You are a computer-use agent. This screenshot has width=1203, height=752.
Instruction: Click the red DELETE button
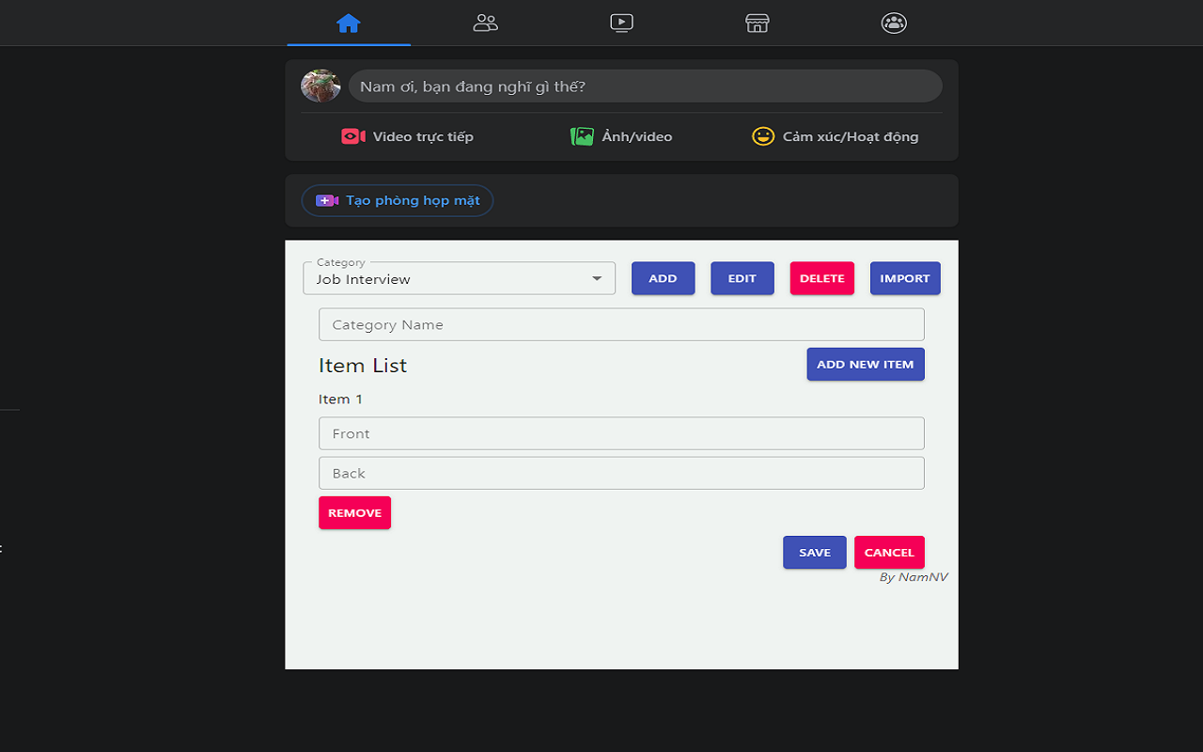point(822,278)
